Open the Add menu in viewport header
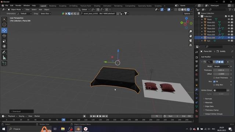Viewport: 235px width, 132px height. [x=40, y=10]
